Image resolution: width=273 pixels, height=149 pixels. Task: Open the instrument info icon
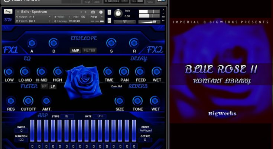pos(100,12)
